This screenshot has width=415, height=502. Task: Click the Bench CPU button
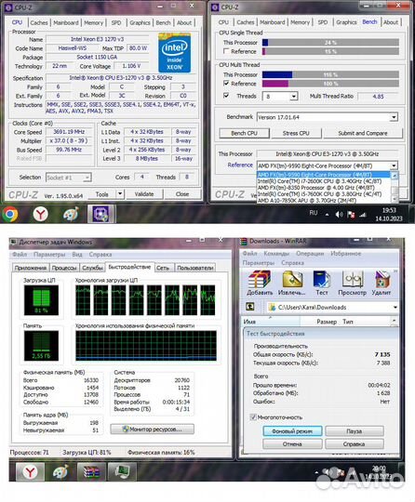click(x=244, y=133)
